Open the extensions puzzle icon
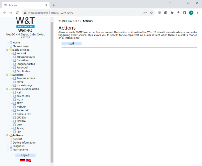This screenshot has height=166, width=202. 172,13
